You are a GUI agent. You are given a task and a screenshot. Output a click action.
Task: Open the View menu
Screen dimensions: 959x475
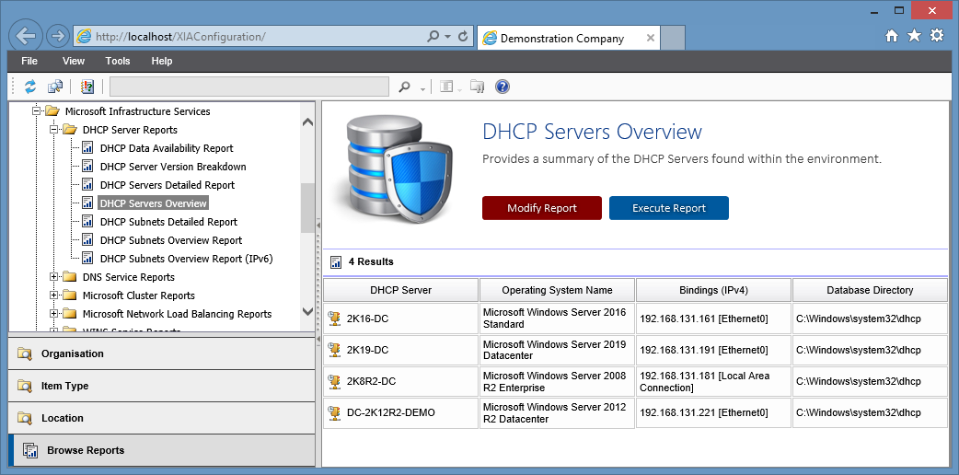tap(74, 61)
